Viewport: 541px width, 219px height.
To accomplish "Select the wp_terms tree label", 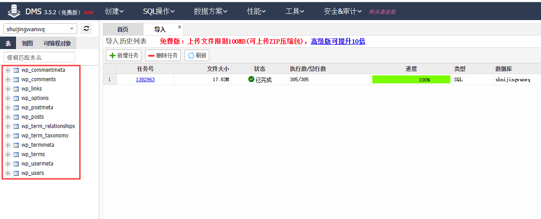I will [33, 154].
